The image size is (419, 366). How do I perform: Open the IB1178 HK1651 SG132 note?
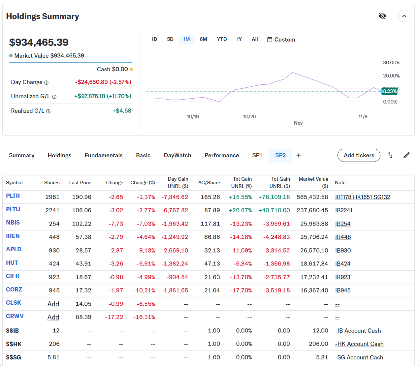point(362,197)
